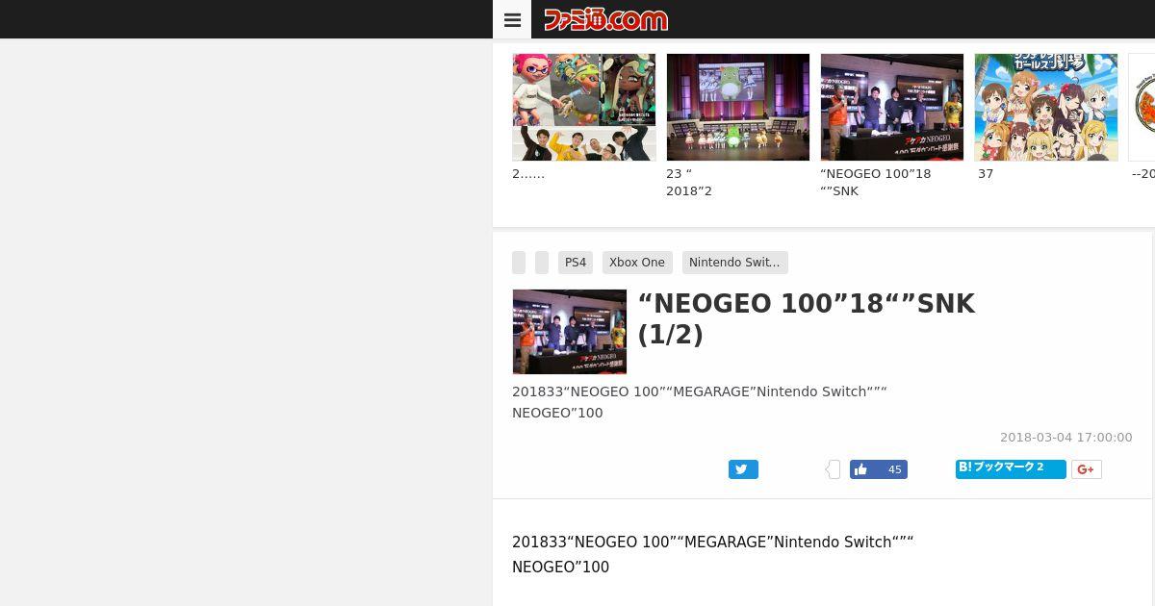
Task: Open the anime girls beach thumbnail
Action: point(1046,107)
